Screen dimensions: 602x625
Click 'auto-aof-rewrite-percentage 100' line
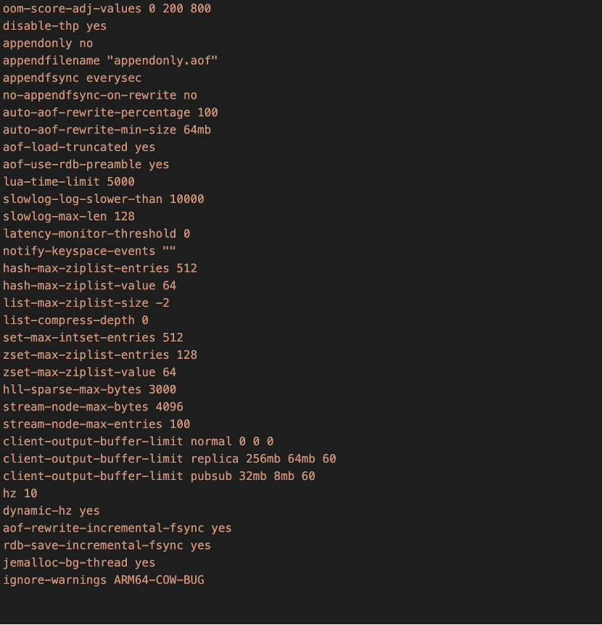tap(110, 113)
